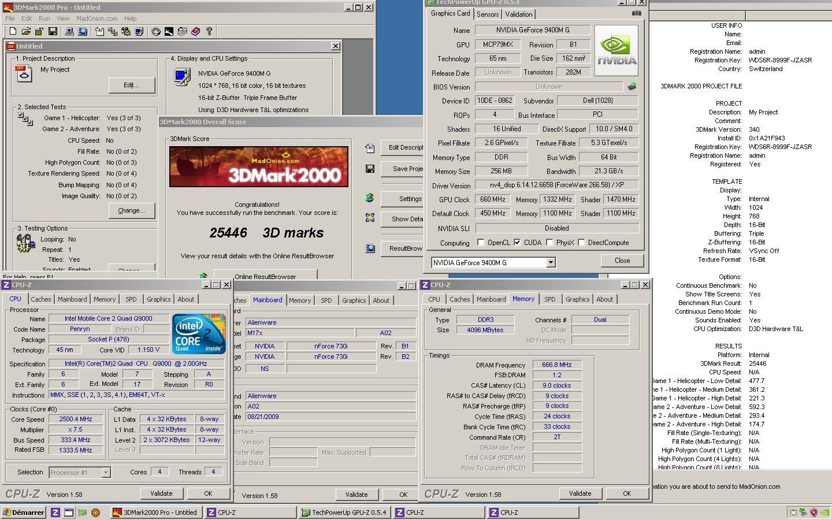Click the CPU-Z quick launch icon near Démarrer
The width and height of the screenshot is (832, 520).
pyautogui.click(x=55, y=512)
